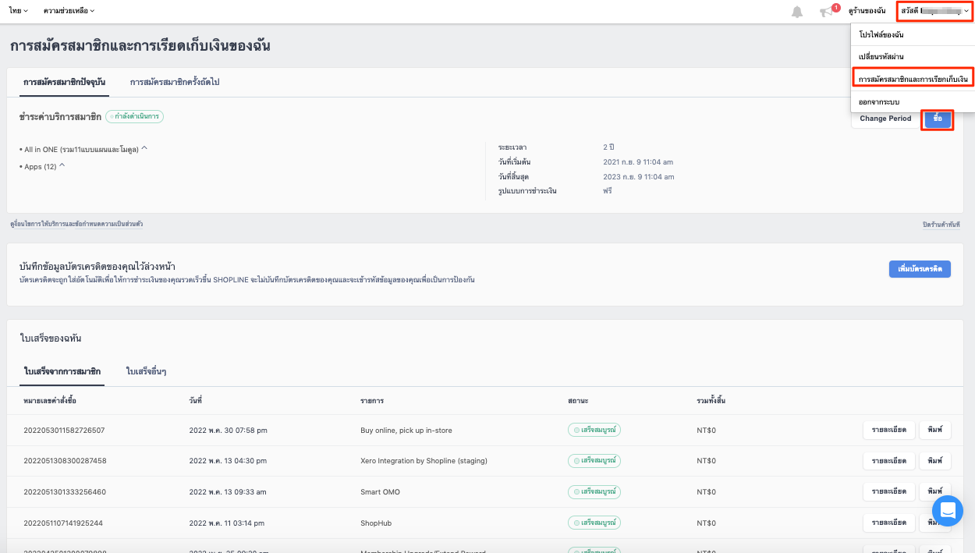Open the ไทย language dropdown
The image size is (975, 553).
pos(19,11)
